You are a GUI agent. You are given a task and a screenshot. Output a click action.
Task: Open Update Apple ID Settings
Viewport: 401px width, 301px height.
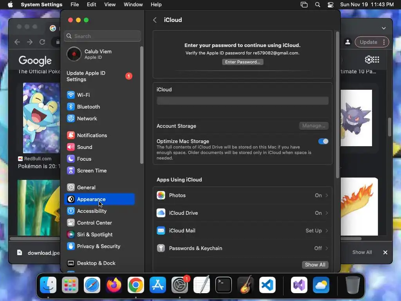tap(99, 76)
